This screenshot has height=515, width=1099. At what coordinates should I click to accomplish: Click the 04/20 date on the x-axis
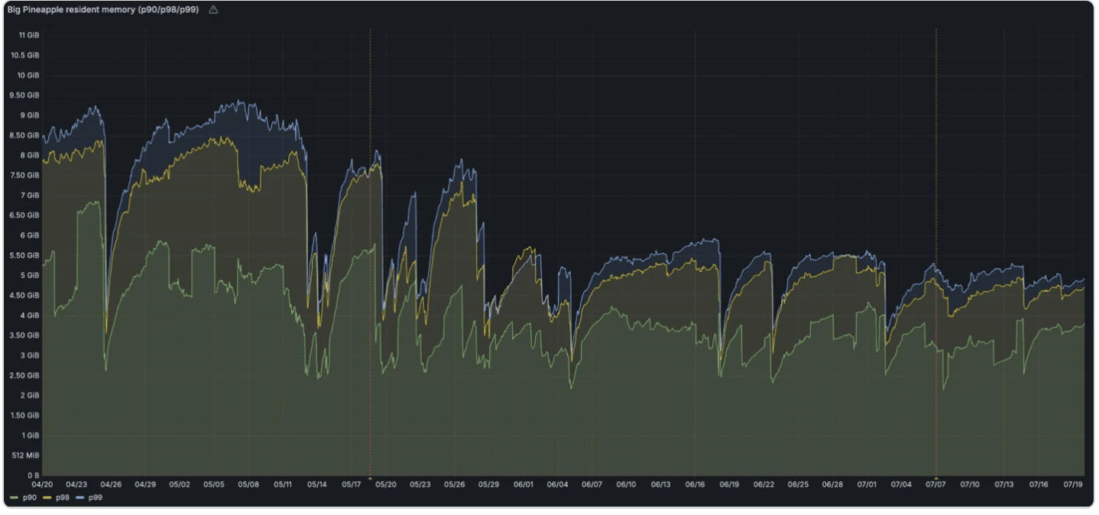pyautogui.click(x=42, y=484)
